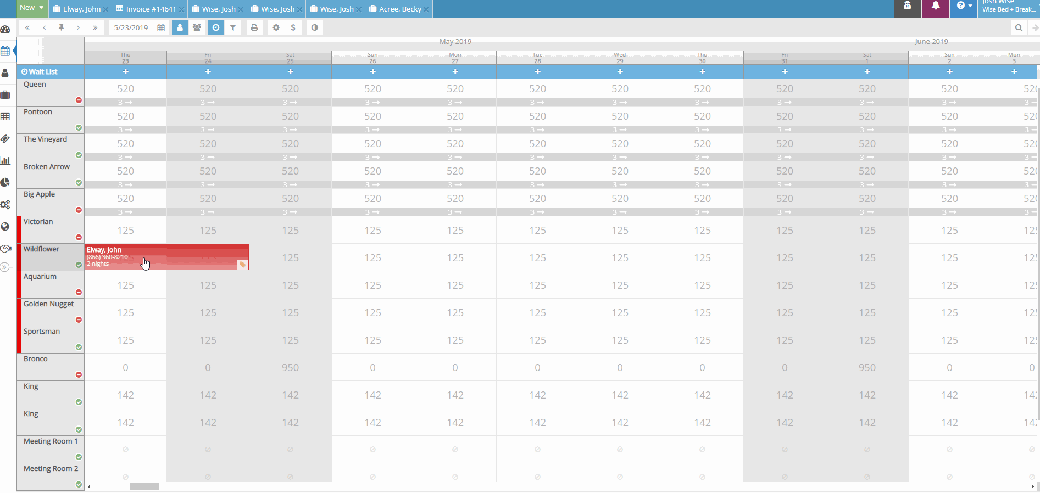Click the pin icon in date navigation
1040x493 pixels.
62,27
